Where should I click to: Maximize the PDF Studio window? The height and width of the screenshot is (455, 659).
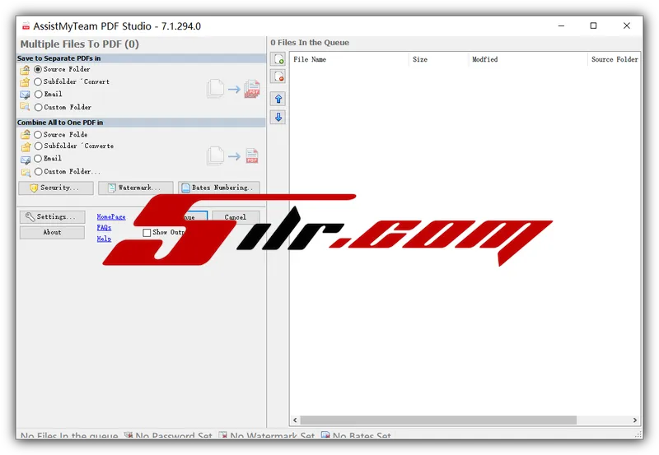(593, 26)
